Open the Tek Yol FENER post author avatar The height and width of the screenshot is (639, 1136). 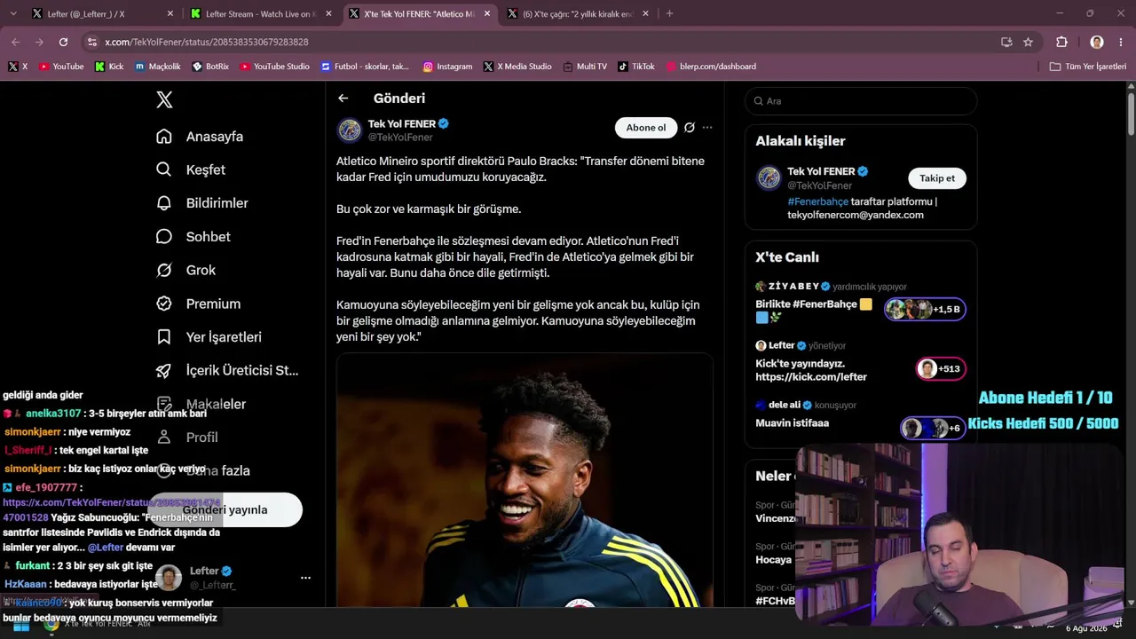point(349,130)
